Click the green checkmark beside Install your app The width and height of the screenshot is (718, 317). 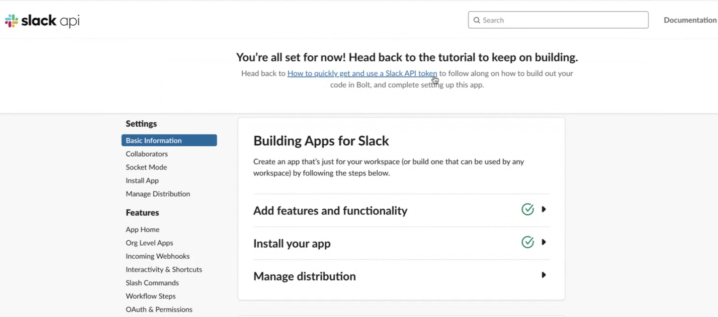pos(528,242)
